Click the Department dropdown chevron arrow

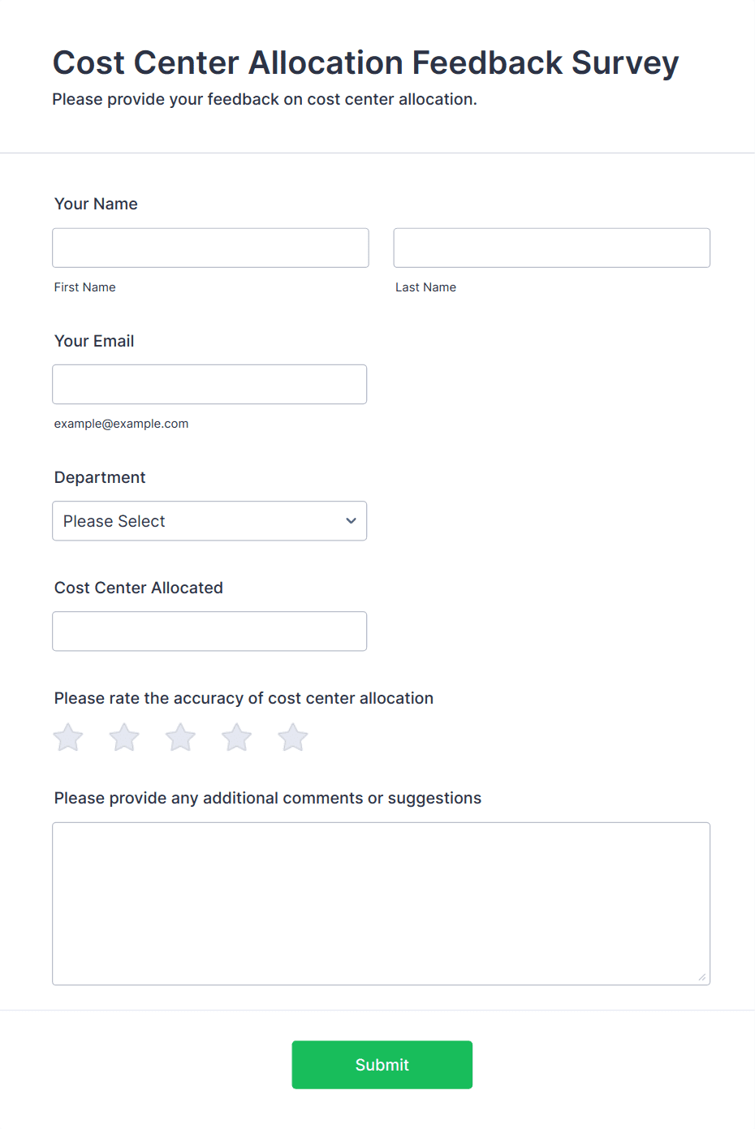click(x=351, y=521)
